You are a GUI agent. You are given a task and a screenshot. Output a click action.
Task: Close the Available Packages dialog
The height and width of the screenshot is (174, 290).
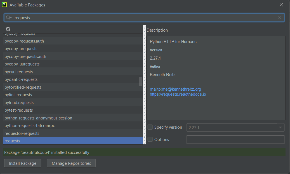coord(281,5)
